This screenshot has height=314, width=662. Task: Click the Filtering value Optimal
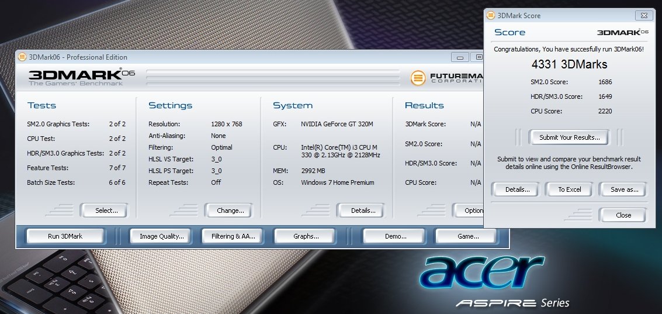coord(221,147)
